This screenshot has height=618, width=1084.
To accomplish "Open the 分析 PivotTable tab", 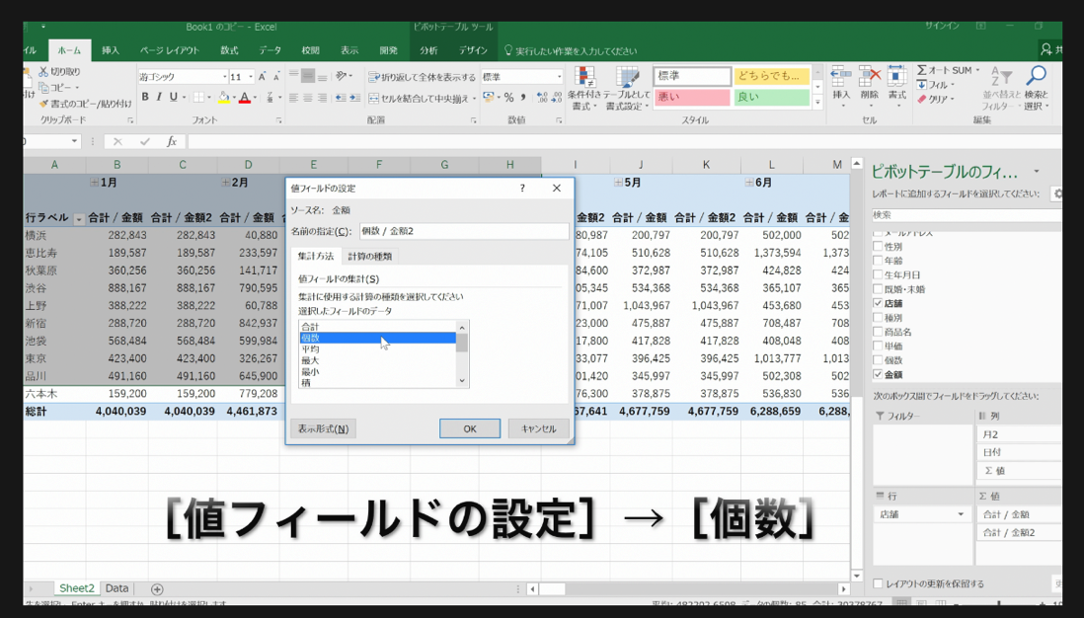I will pos(428,50).
